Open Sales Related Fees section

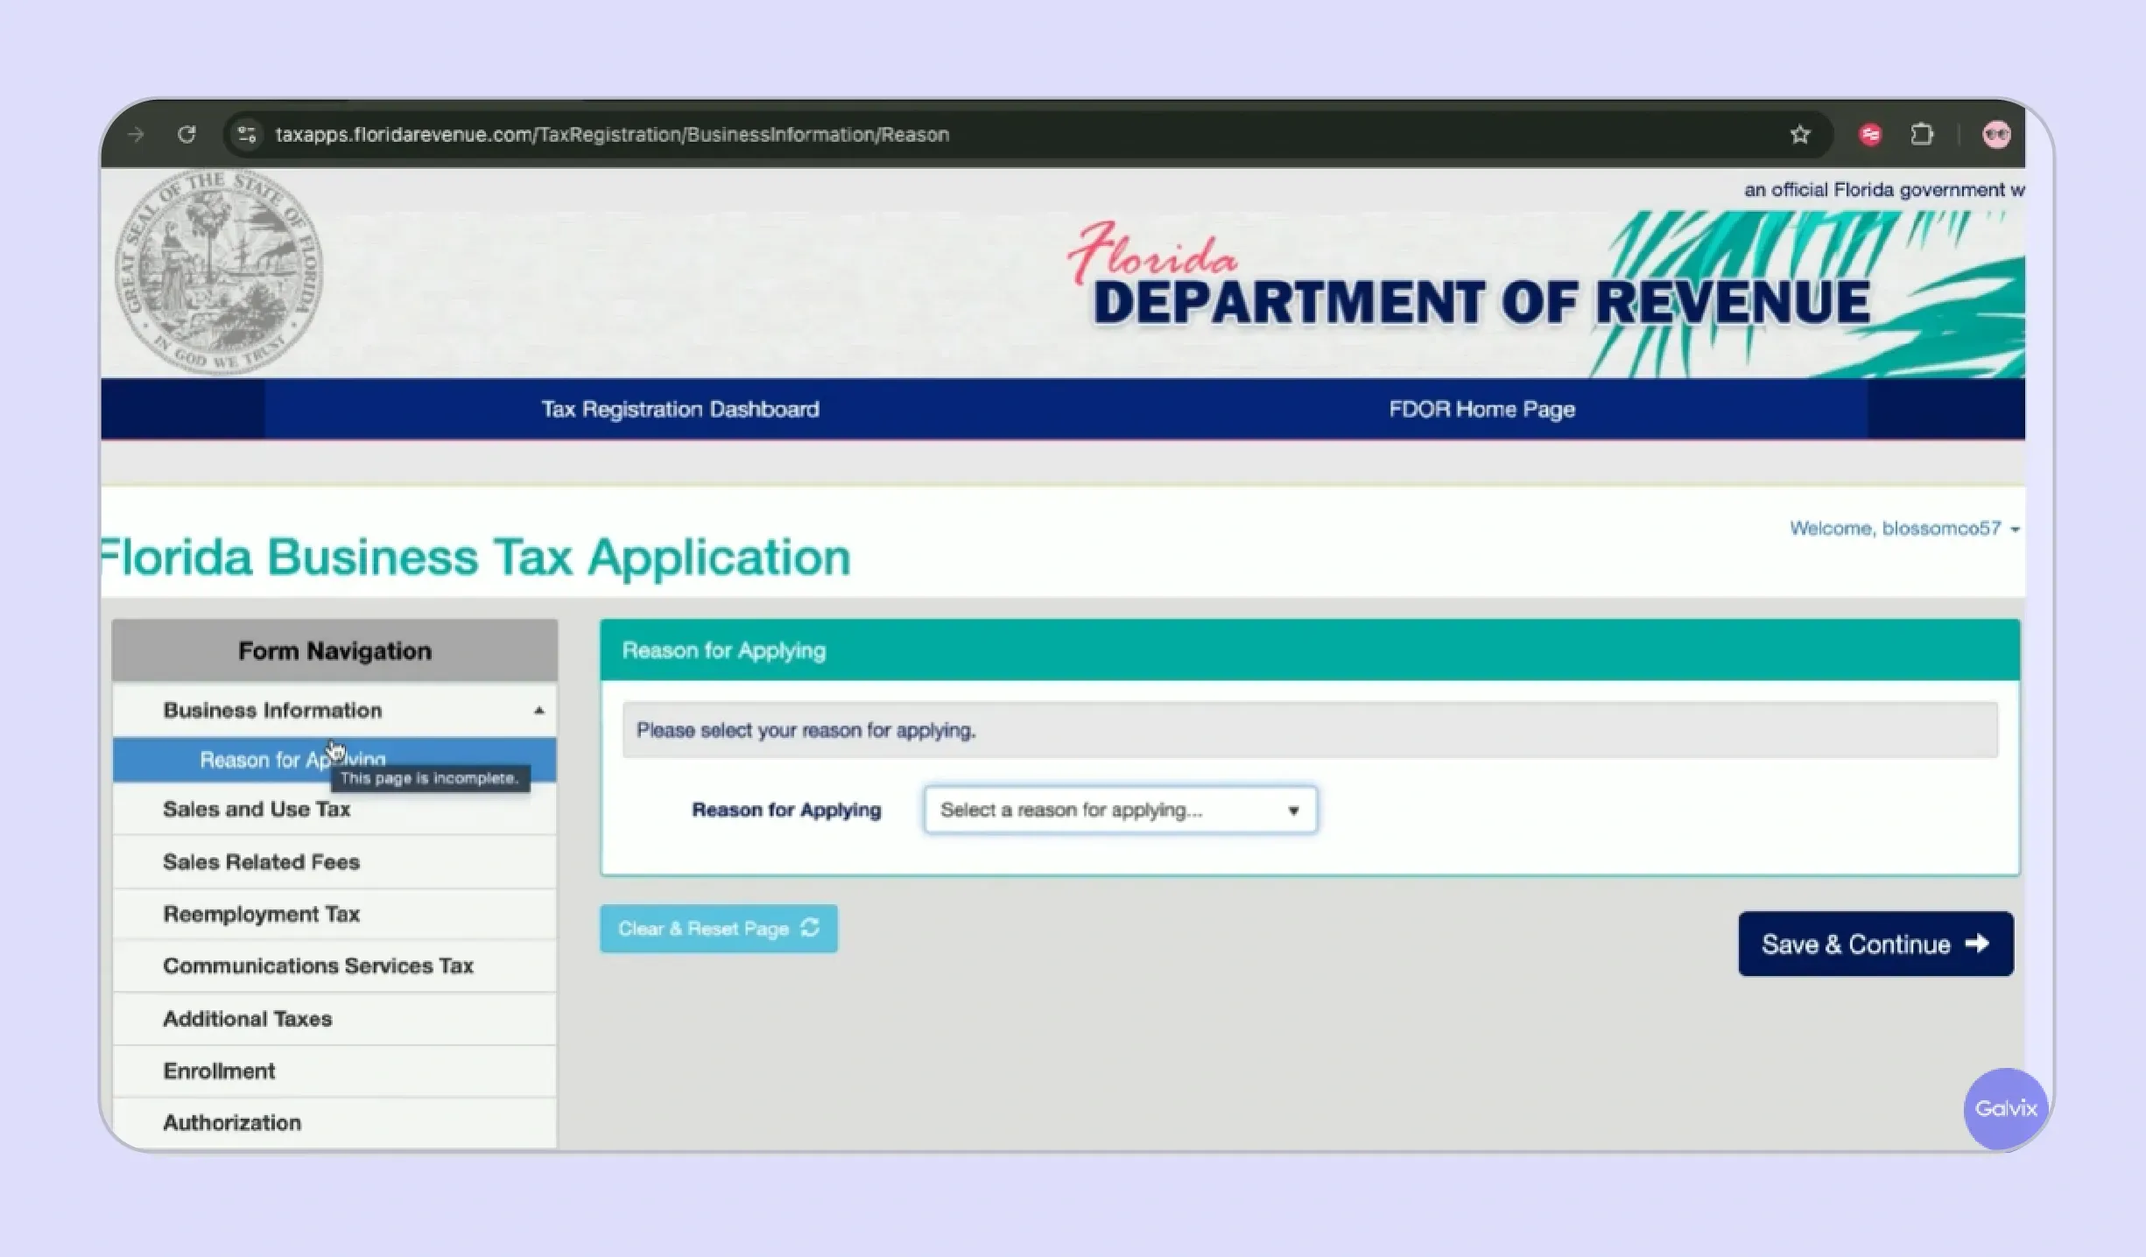pos(334,861)
